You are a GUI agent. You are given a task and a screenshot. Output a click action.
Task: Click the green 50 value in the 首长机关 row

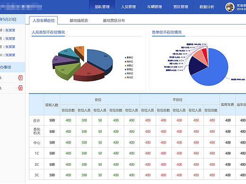[x=100, y=132]
